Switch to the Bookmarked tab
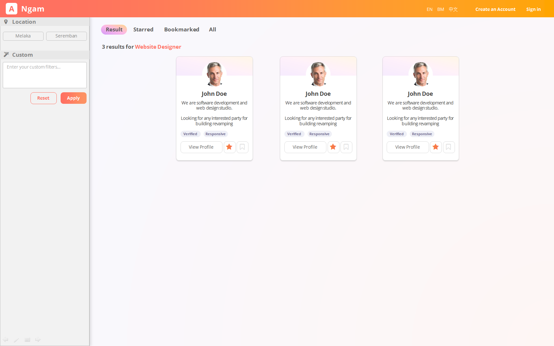 181,29
